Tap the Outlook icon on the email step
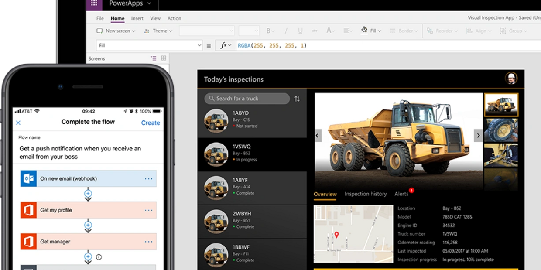 [x=28, y=179]
